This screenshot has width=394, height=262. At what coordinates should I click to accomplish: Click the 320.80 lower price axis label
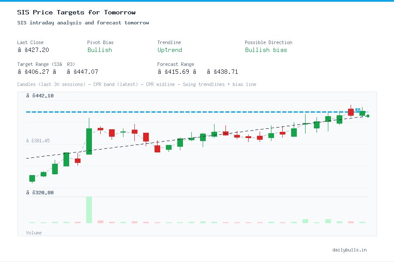coord(40,193)
